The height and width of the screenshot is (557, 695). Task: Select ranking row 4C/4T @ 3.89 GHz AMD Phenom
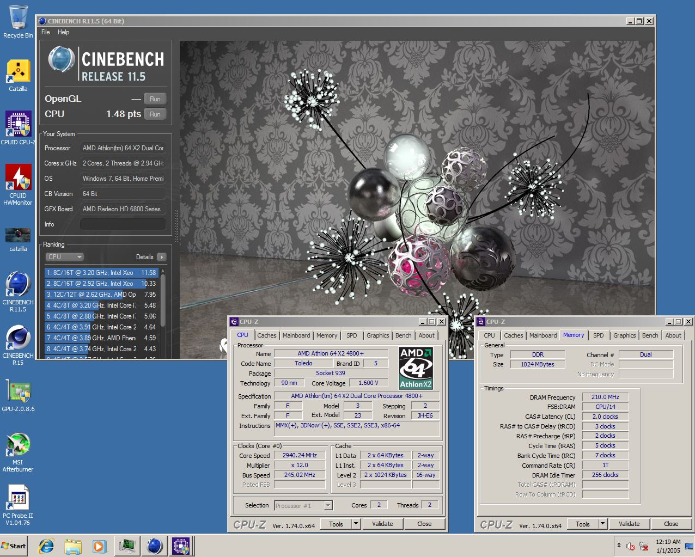click(x=102, y=338)
